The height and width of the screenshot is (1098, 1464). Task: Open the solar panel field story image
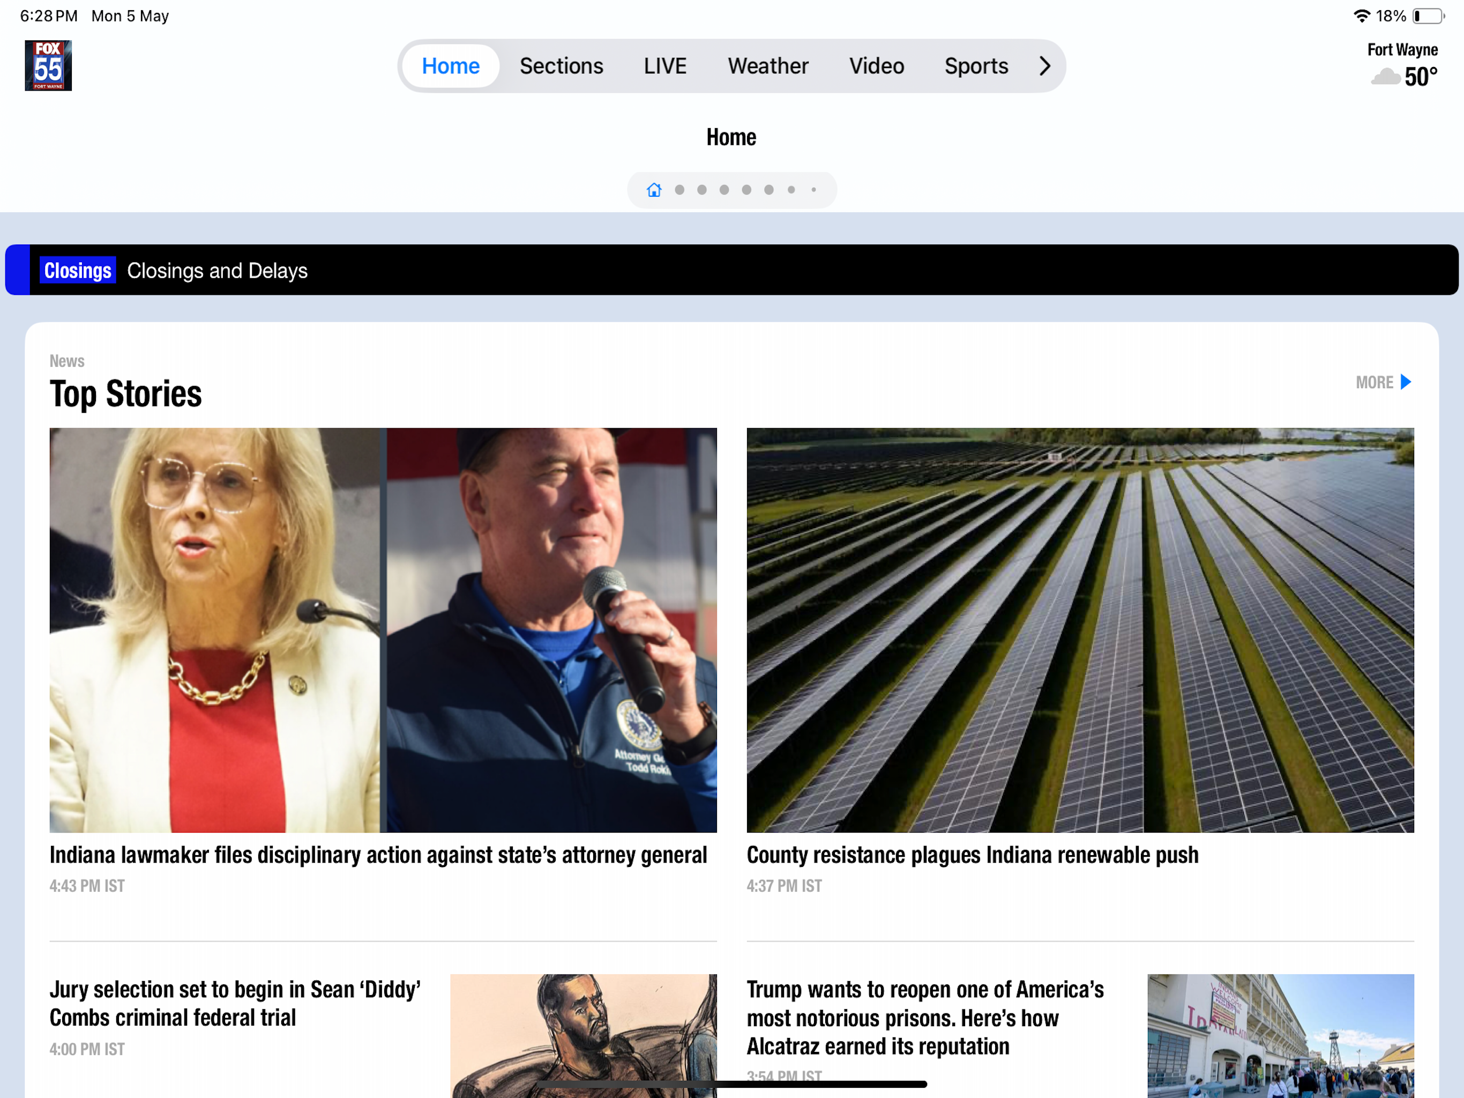click(x=1079, y=629)
